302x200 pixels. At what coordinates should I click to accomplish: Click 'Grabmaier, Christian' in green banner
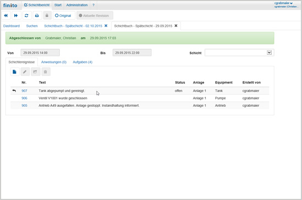pos(60,38)
